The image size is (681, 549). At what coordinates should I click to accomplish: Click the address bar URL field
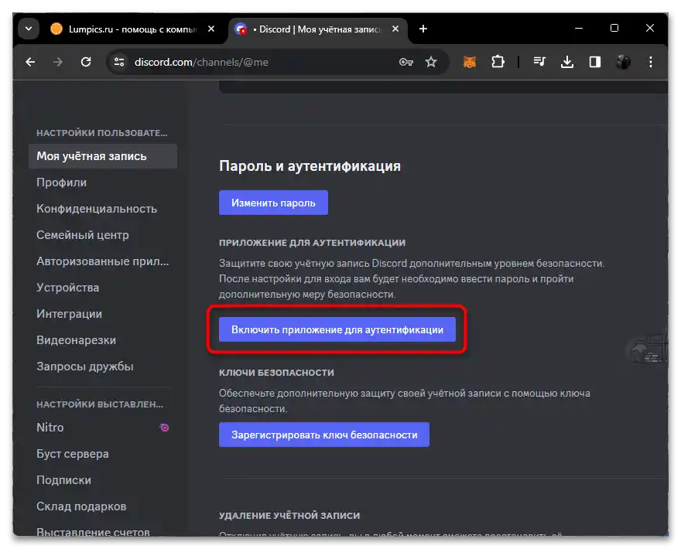(x=255, y=62)
